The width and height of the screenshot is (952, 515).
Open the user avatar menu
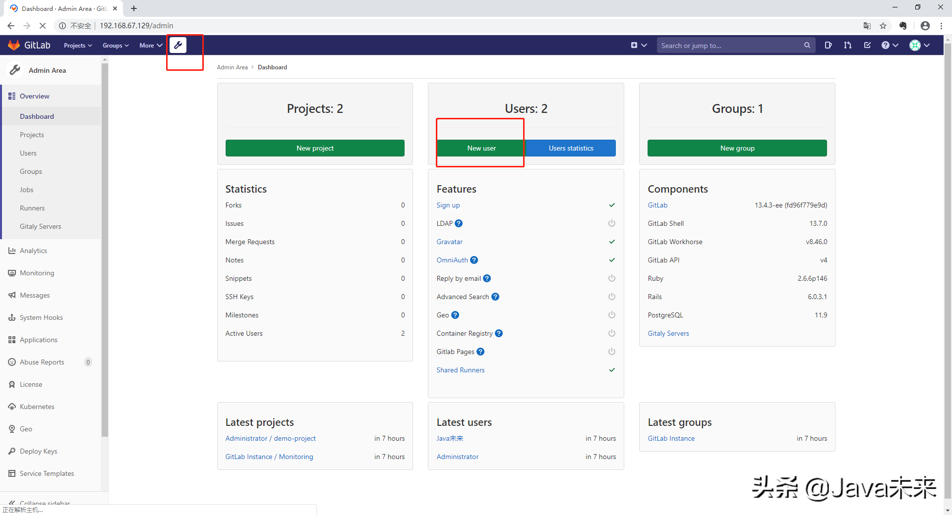coord(919,45)
